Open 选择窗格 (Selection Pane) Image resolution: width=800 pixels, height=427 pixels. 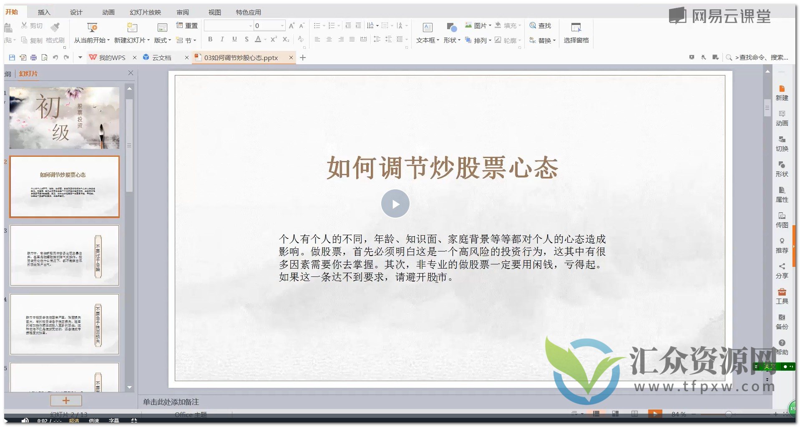pos(576,33)
